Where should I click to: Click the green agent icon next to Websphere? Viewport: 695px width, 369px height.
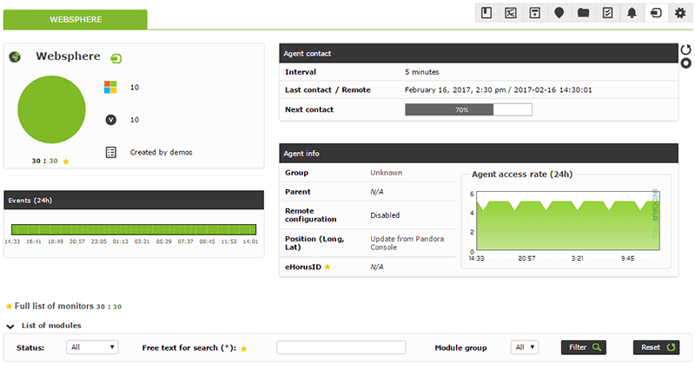pos(116,58)
